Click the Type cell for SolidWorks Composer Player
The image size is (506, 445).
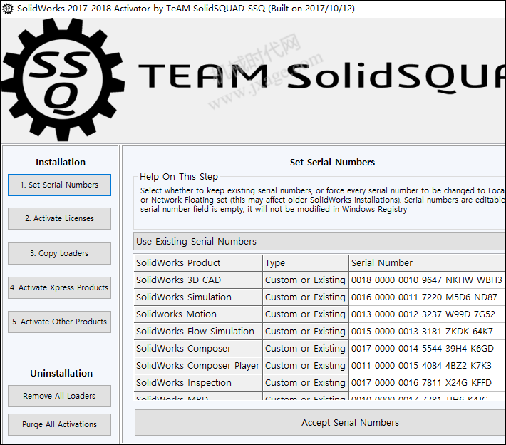(x=306, y=366)
